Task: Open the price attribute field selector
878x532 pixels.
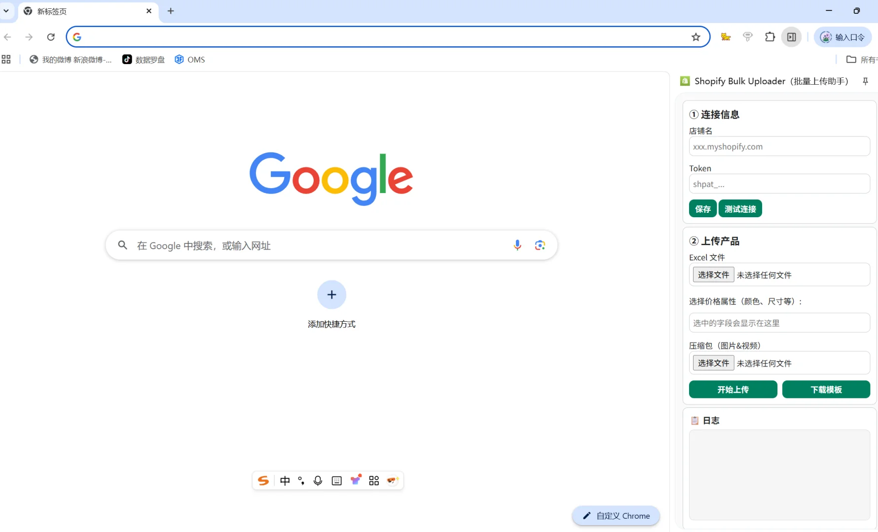Action: [x=779, y=323]
